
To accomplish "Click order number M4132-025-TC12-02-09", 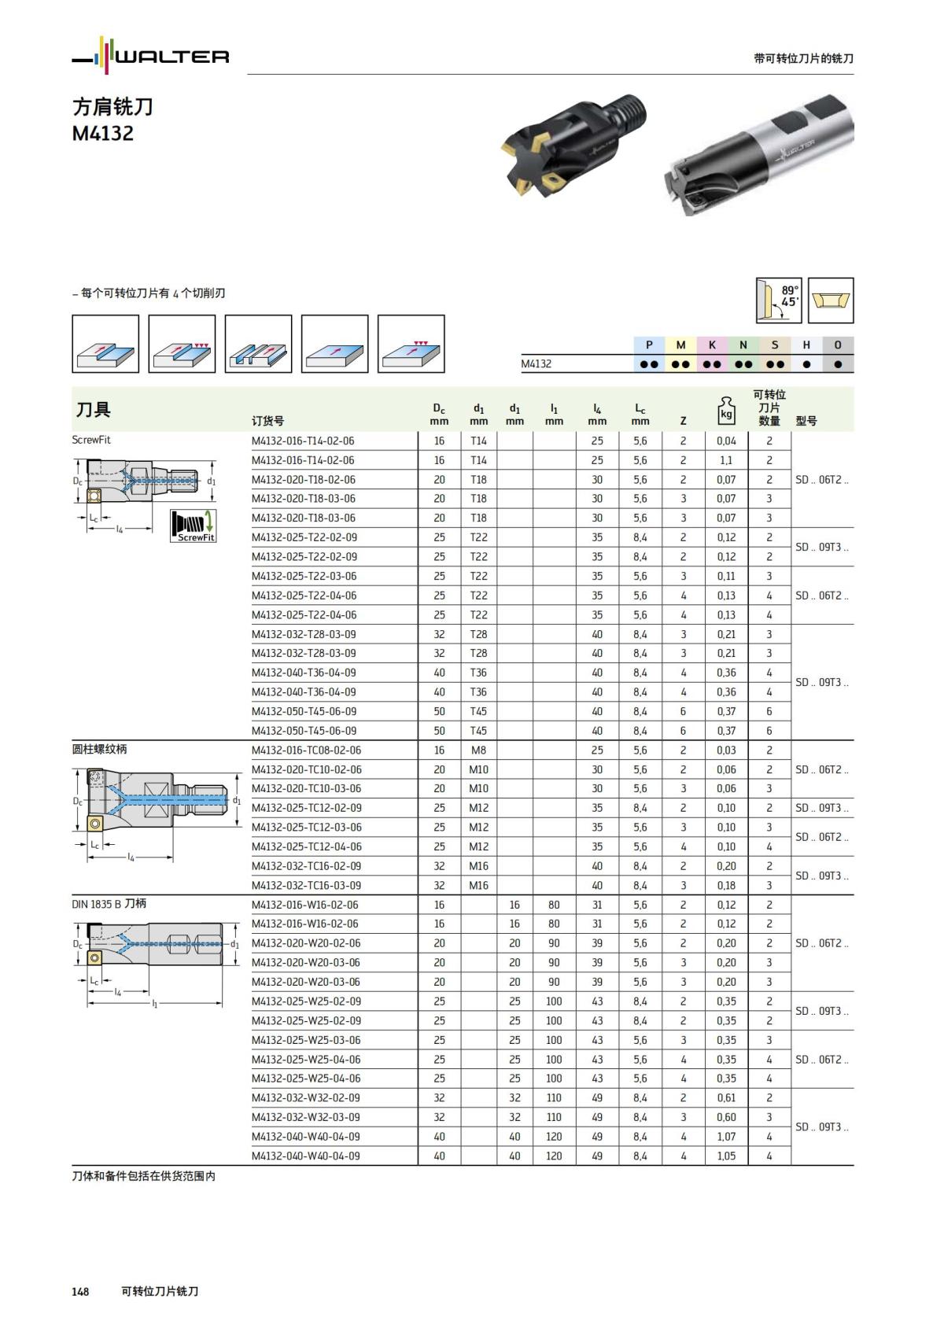I will tap(306, 808).
